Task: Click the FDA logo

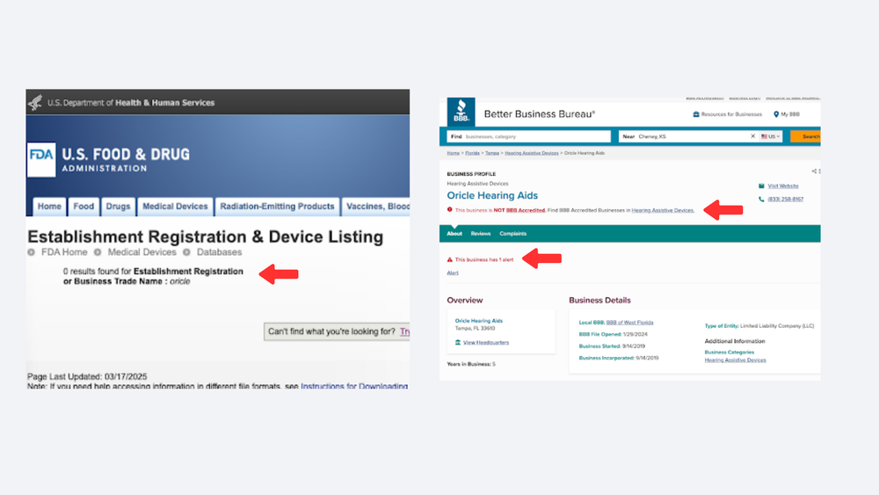Action: click(41, 160)
